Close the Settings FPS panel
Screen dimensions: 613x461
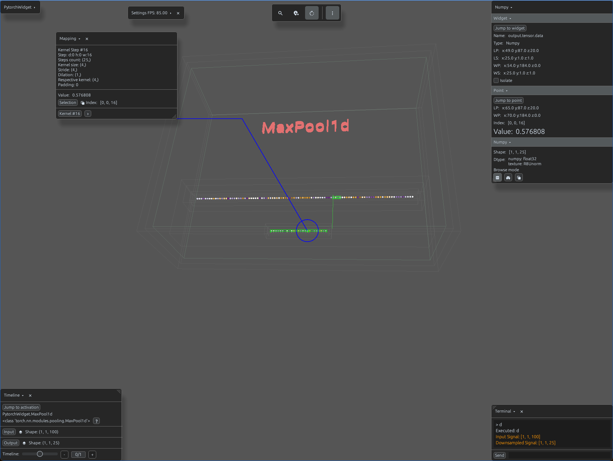pos(178,13)
